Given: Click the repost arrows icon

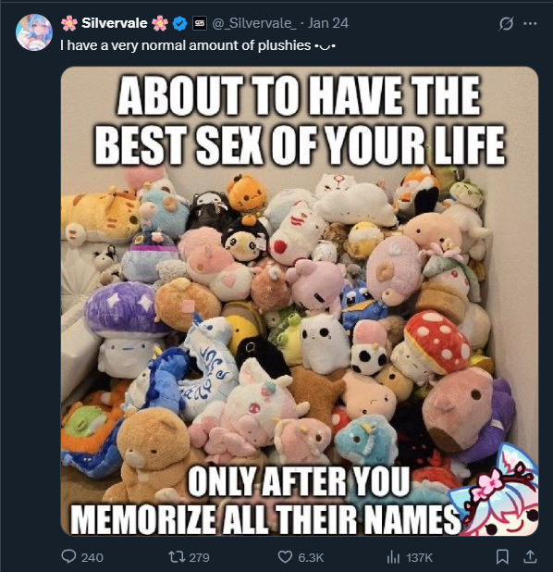Looking at the screenshot, I should 177,556.
